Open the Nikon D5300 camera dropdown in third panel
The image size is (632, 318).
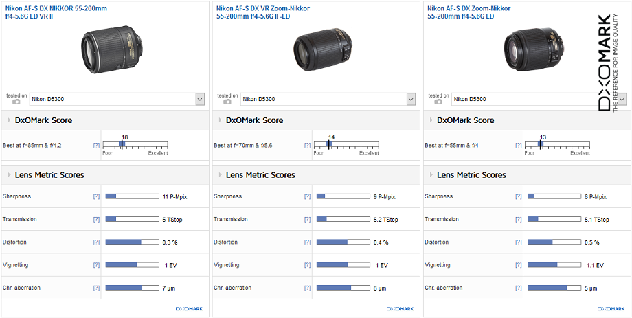tap(621, 100)
